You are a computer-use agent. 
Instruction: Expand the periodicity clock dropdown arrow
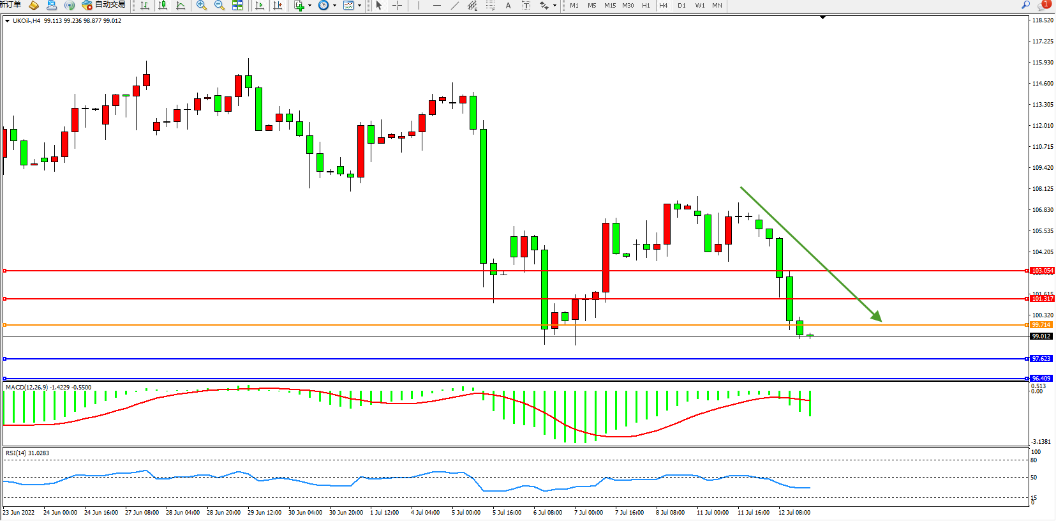pos(334,6)
